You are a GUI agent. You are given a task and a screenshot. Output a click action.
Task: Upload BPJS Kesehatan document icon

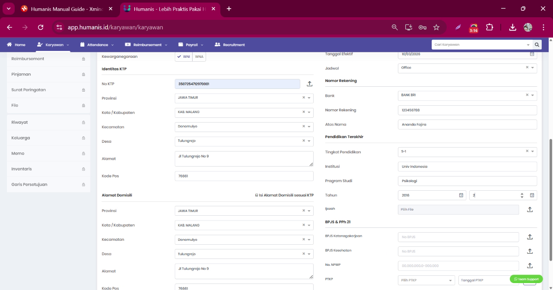tap(530, 251)
